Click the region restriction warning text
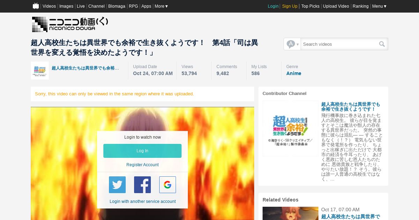419x220 pixels. pyautogui.click(x=114, y=94)
